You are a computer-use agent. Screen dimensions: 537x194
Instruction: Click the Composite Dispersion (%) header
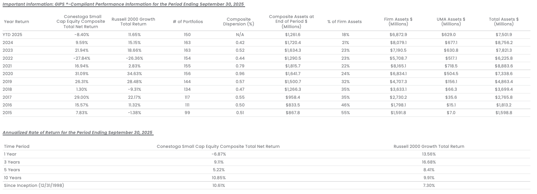[239, 22]
